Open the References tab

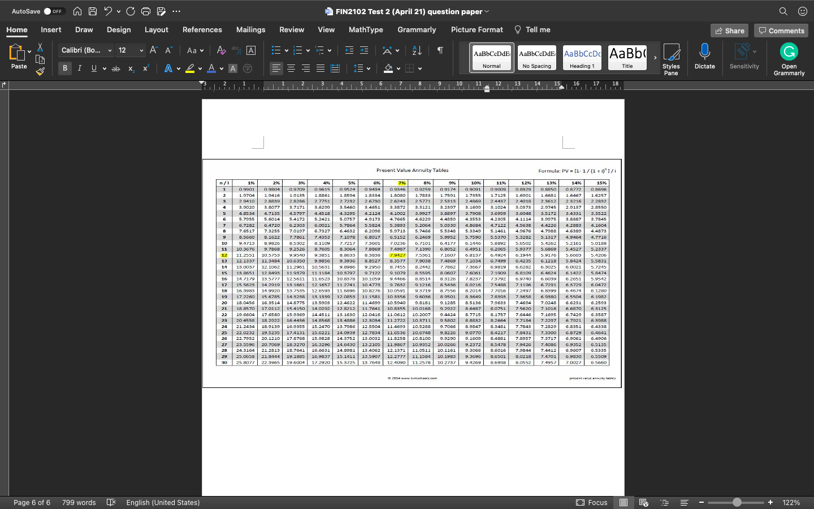(x=202, y=30)
